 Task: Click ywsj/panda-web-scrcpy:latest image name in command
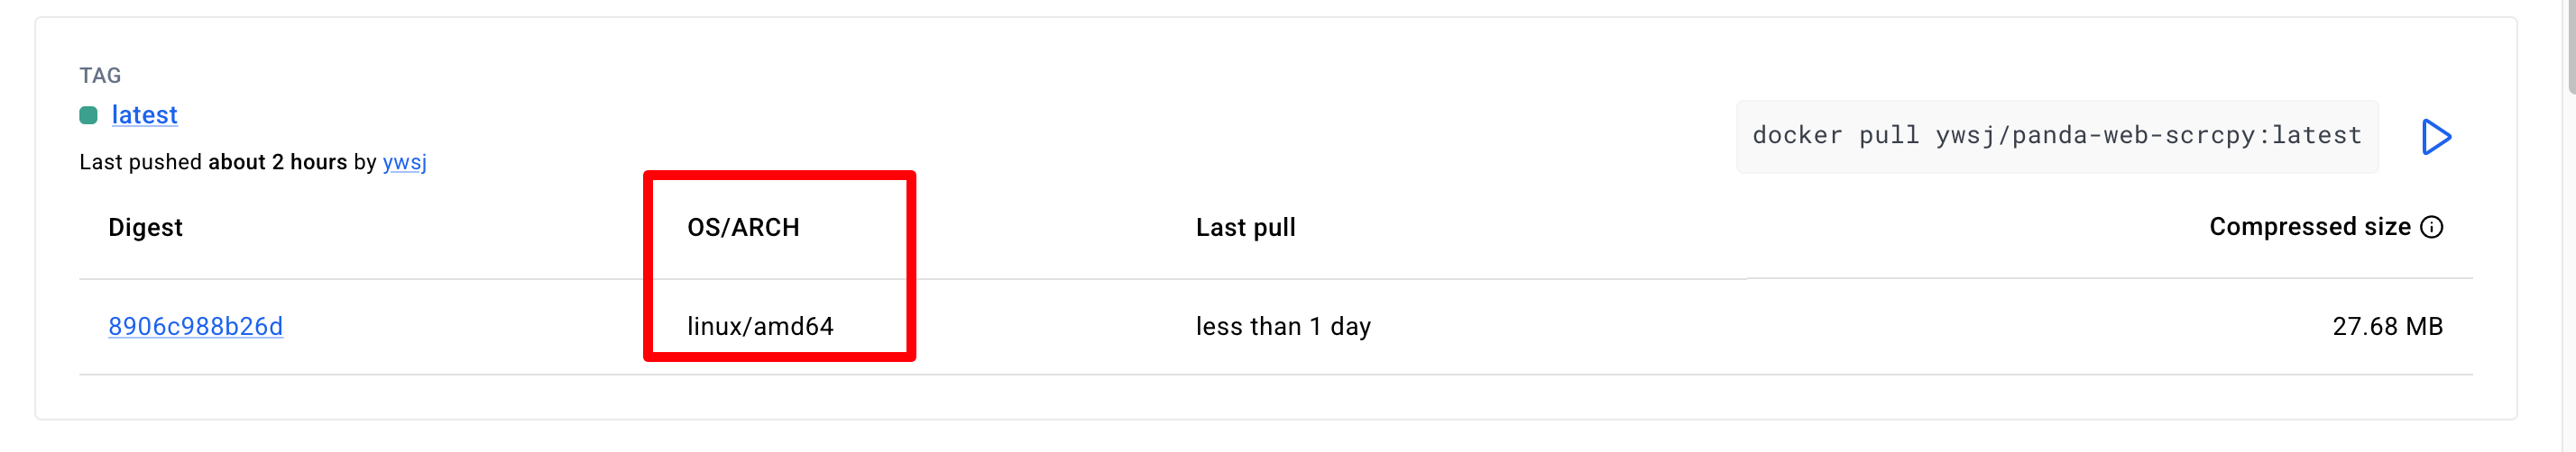click(x=2148, y=136)
